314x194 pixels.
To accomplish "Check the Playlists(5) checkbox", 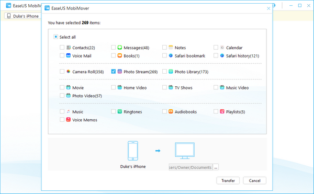I will tap(216, 111).
